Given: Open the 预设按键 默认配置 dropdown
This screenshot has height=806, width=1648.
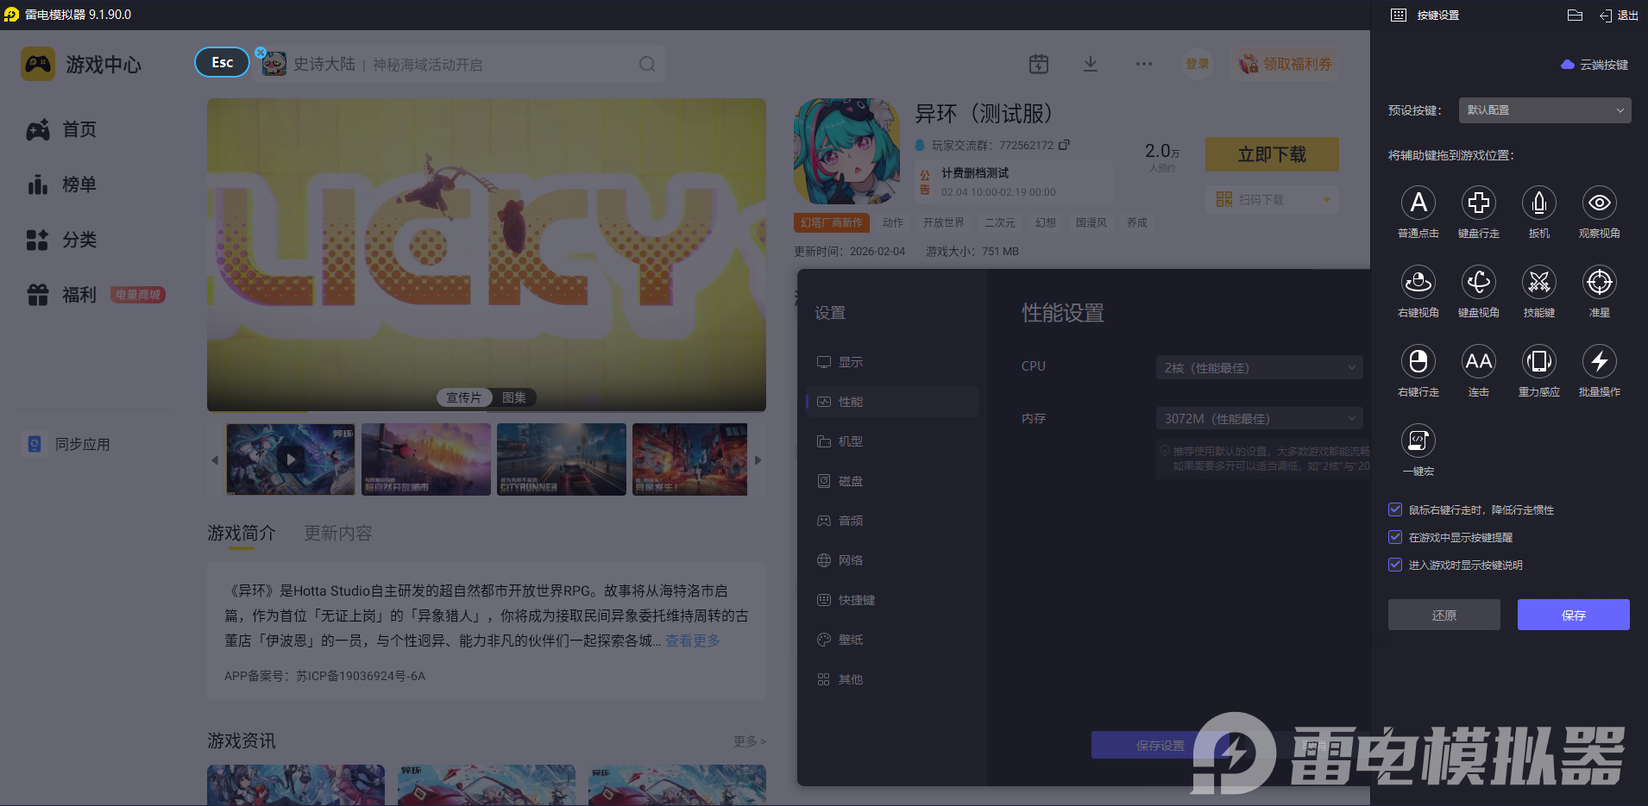Looking at the screenshot, I should coord(1545,110).
